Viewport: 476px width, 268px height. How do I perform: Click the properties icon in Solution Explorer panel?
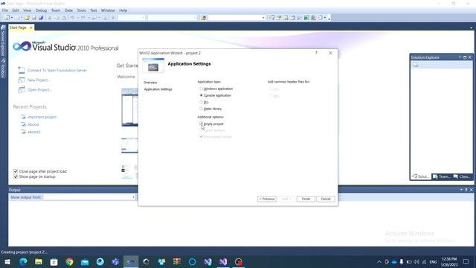[x=415, y=65]
